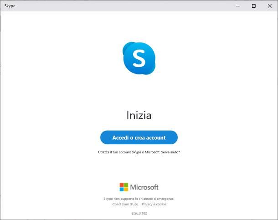Maximize the Skype window
The height and width of the screenshot is (220, 278).
click(x=254, y=6)
